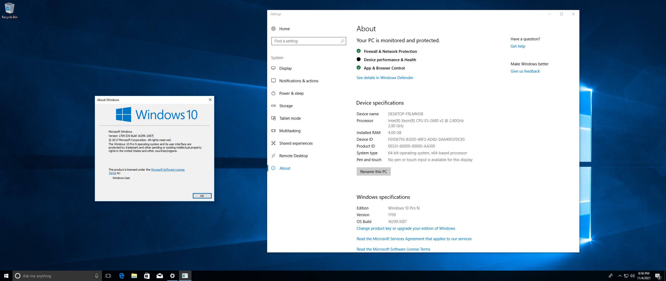Select Tablet mode settings
The width and height of the screenshot is (666, 281).
(290, 118)
